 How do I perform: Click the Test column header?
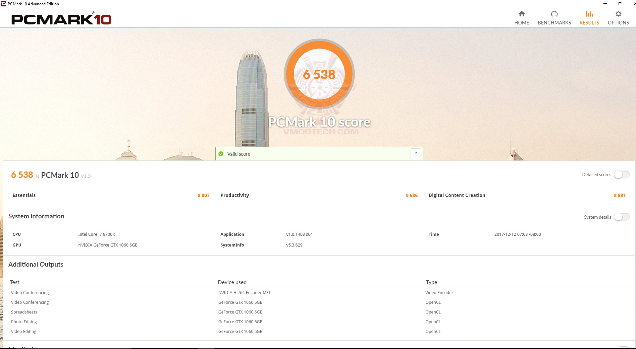pos(14,282)
